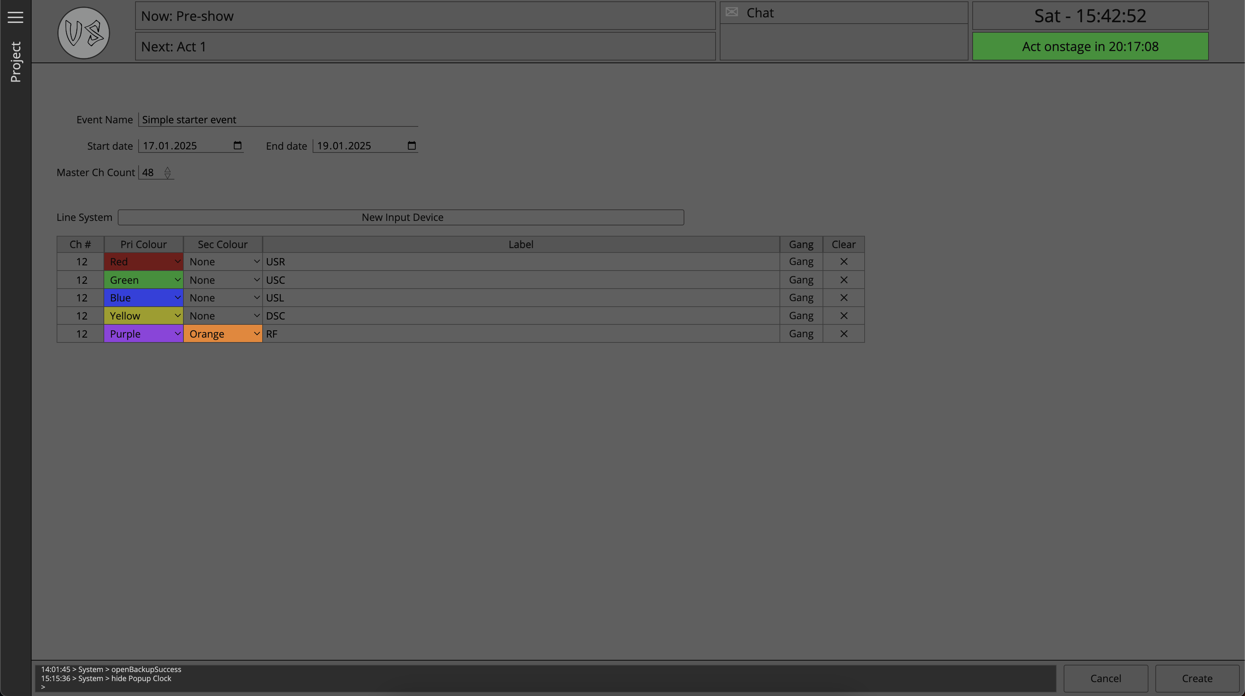The image size is (1245, 696).
Task: Click the Now: Pre-show status bar
Action: coord(425,16)
